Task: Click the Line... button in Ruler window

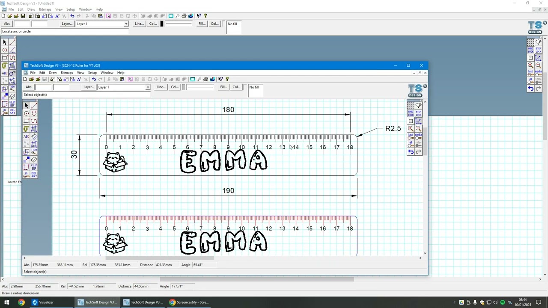Action: click(161, 87)
